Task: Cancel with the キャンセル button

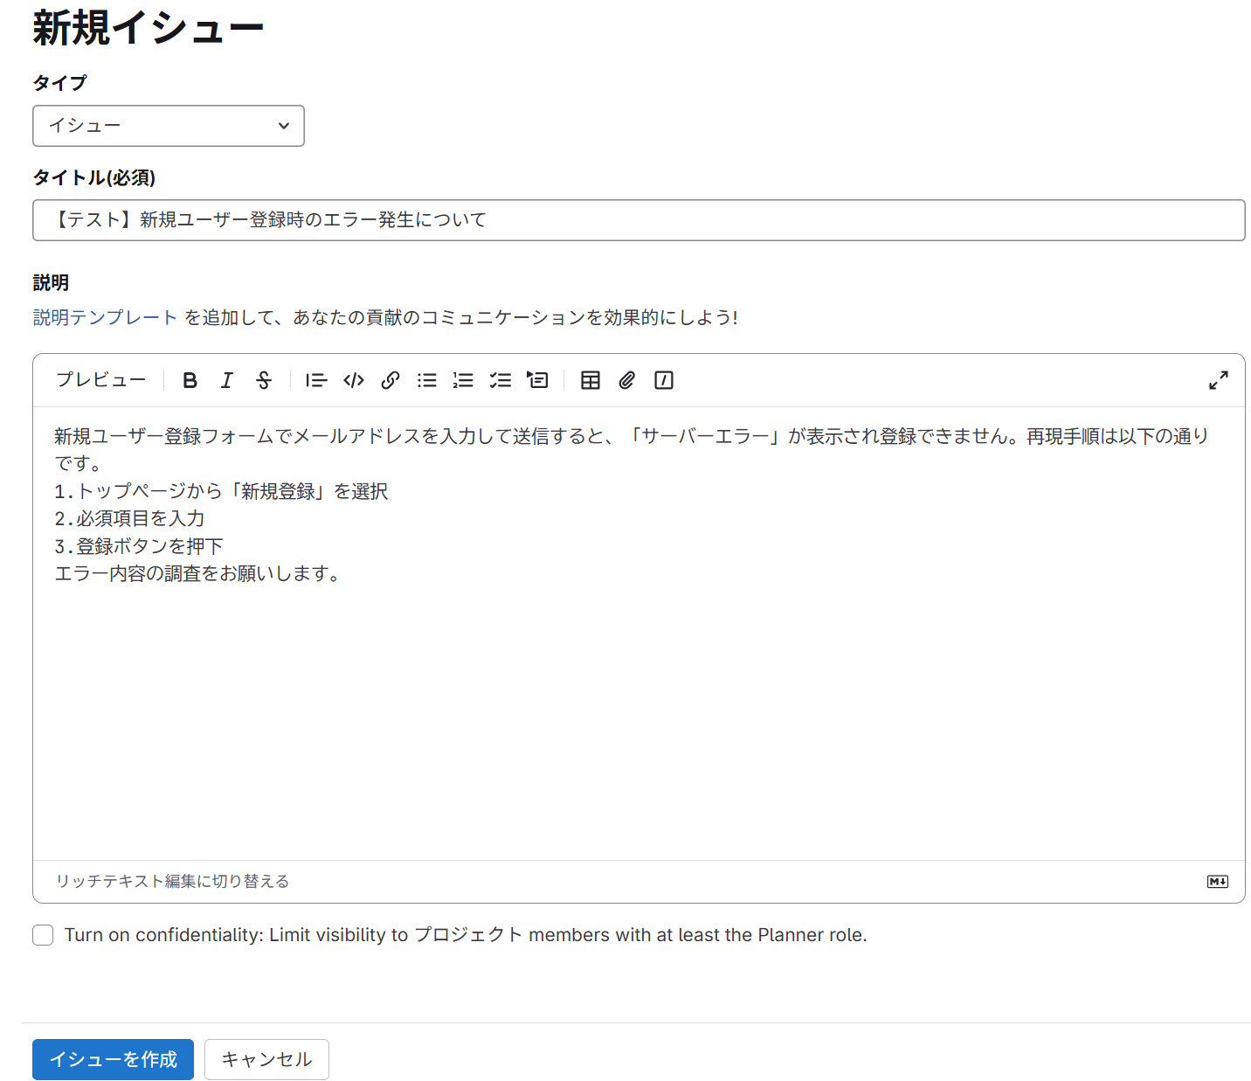Action: pos(266,1060)
